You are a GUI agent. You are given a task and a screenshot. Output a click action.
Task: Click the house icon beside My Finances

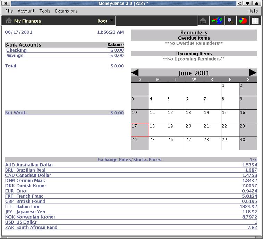point(9,21)
